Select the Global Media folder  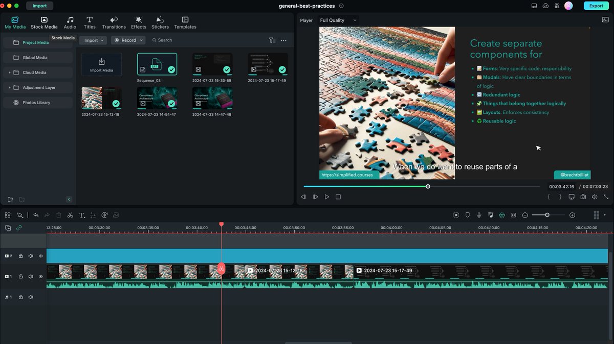coord(38,58)
